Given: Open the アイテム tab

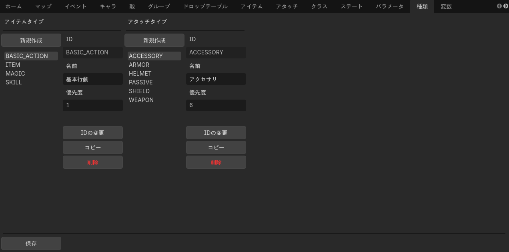Looking at the screenshot, I should click(252, 6).
